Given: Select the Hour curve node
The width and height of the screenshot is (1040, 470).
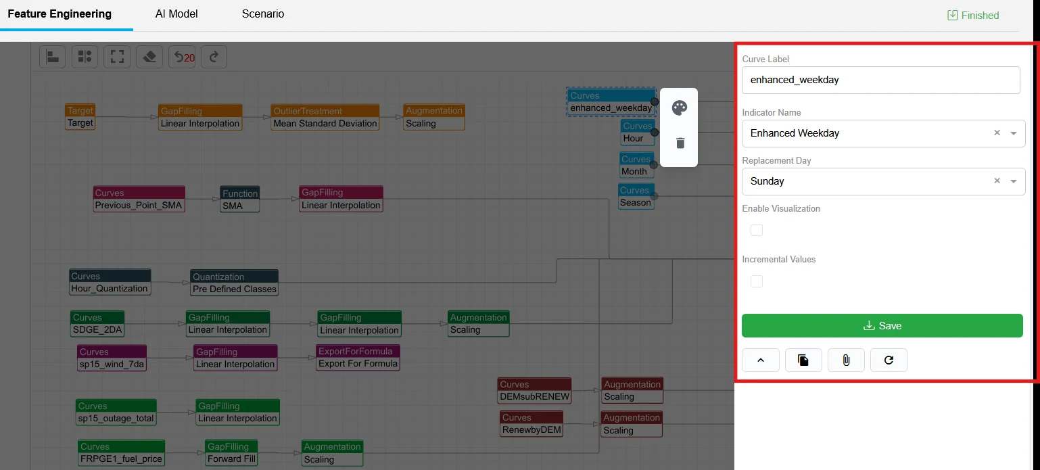Looking at the screenshot, I should point(638,132).
